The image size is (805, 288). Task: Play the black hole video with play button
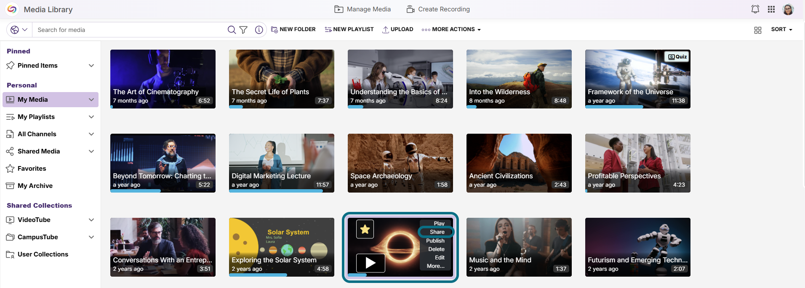coord(371,263)
